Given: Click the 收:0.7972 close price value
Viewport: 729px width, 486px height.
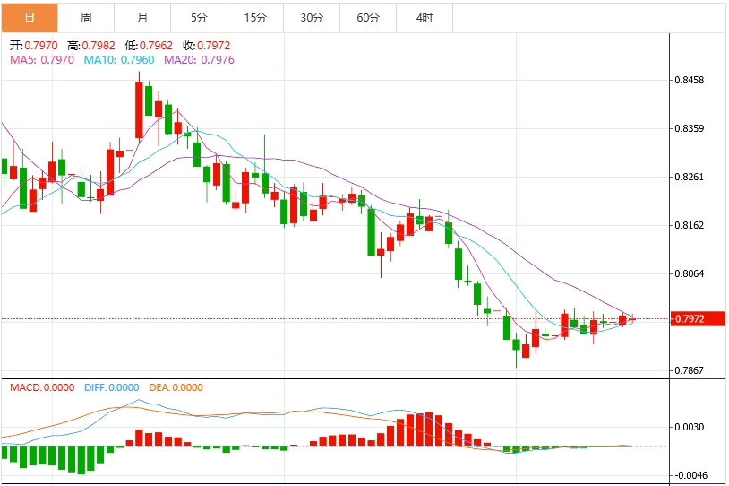Looking at the screenshot, I should click(x=206, y=46).
